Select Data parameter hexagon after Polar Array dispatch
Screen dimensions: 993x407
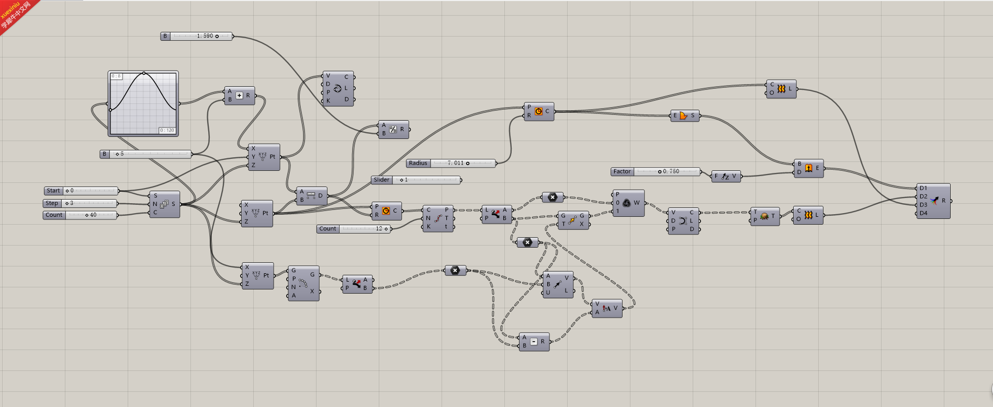point(455,270)
